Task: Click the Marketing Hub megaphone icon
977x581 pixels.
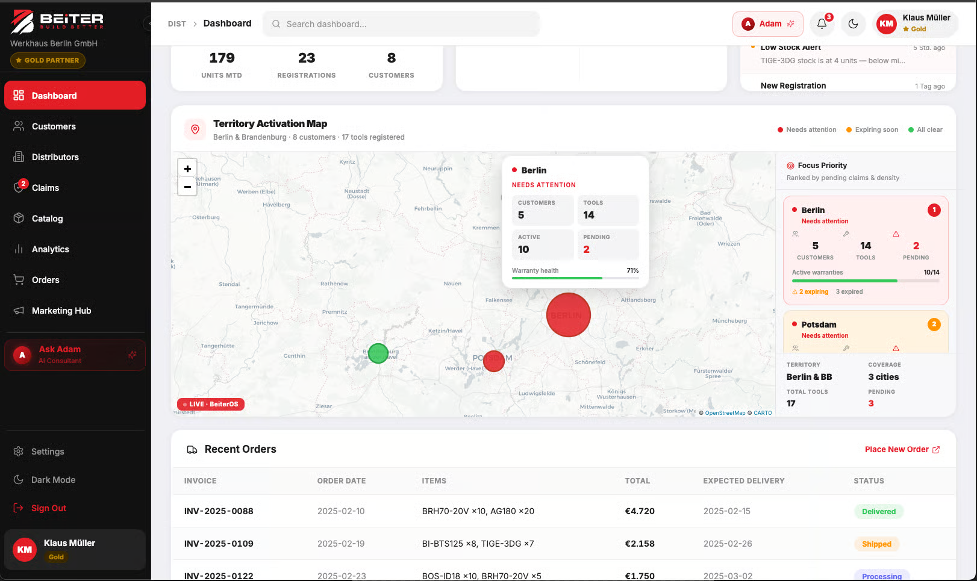Action: [19, 311]
